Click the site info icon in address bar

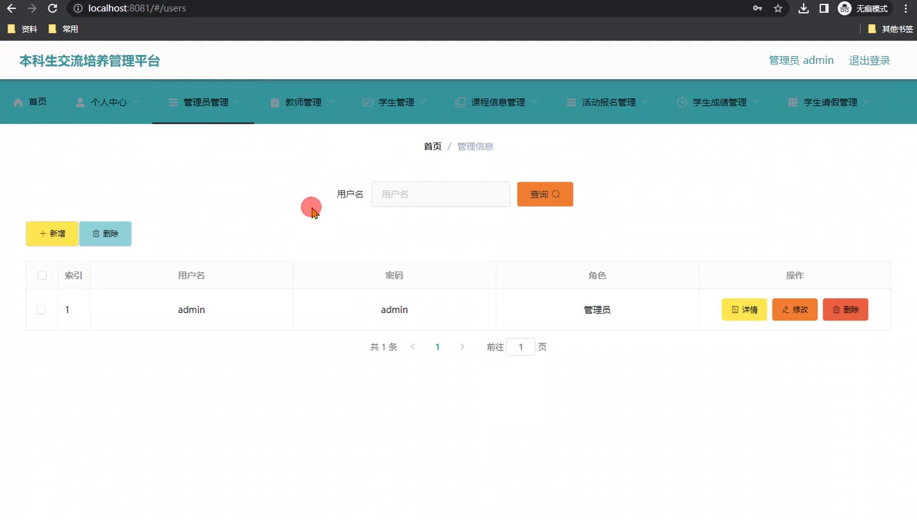[78, 9]
